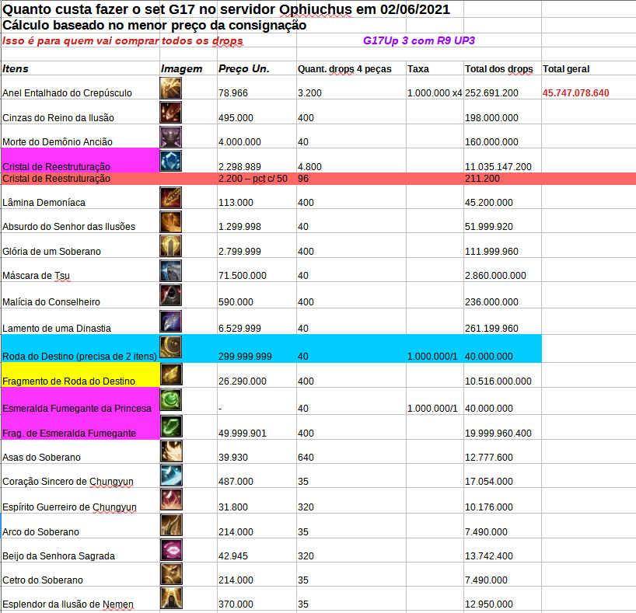Select the Esplendor da Ilusão de Nemen icon

click(x=171, y=598)
